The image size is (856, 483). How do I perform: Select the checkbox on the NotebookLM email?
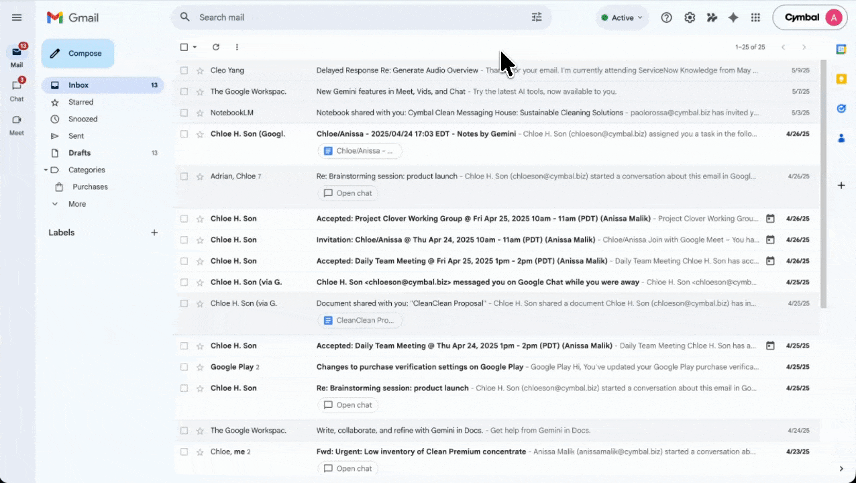184,113
